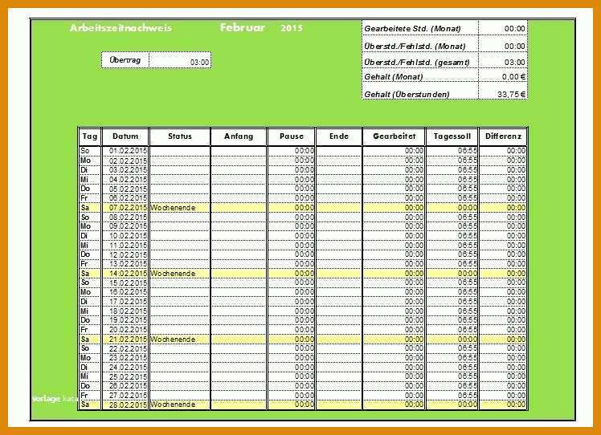The image size is (601, 435).
Task: Click the Übertrag label cell
Action: pyautogui.click(x=125, y=60)
